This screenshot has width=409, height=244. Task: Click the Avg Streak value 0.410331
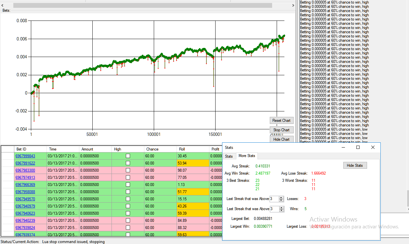263,166
